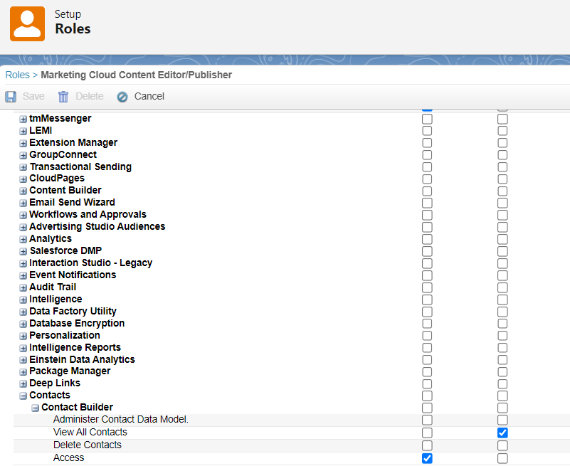This screenshot has width=570, height=466.
Task: Expand the tmMessenger node
Action: (23, 120)
